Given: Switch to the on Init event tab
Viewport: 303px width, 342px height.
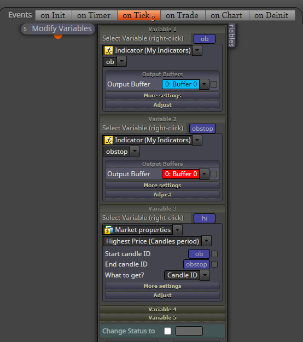Looking at the screenshot, I should pos(54,15).
